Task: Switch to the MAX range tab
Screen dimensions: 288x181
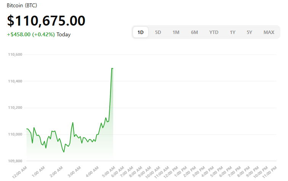Action: click(269, 32)
